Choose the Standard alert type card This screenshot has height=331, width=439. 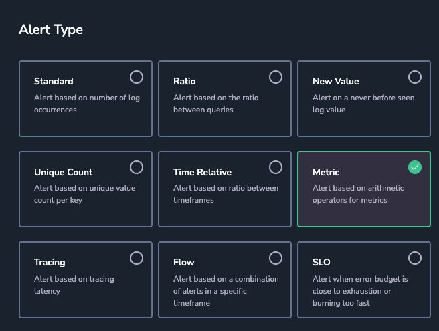click(86, 98)
